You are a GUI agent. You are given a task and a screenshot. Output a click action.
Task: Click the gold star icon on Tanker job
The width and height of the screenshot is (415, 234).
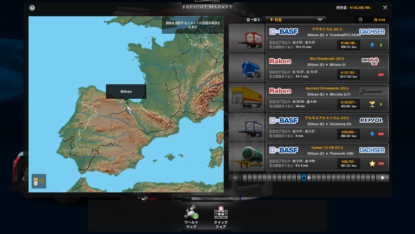(372, 163)
